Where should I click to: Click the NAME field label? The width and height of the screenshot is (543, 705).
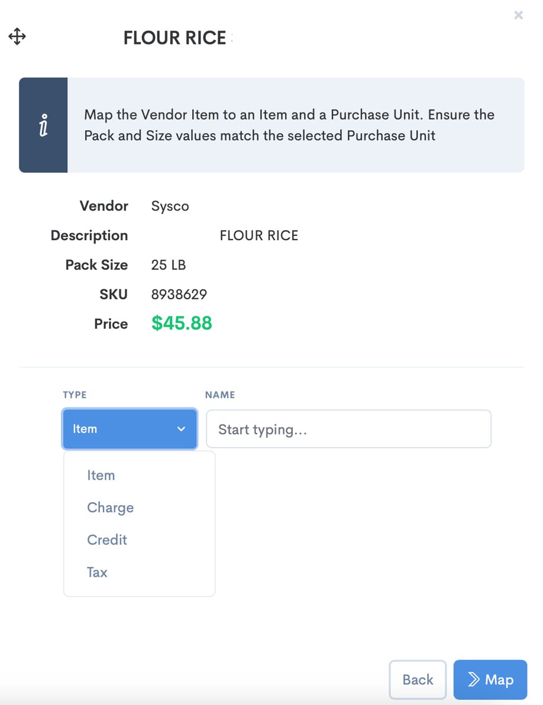coord(220,394)
